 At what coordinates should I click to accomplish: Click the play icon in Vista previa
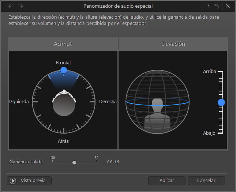(x=13, y=181)
